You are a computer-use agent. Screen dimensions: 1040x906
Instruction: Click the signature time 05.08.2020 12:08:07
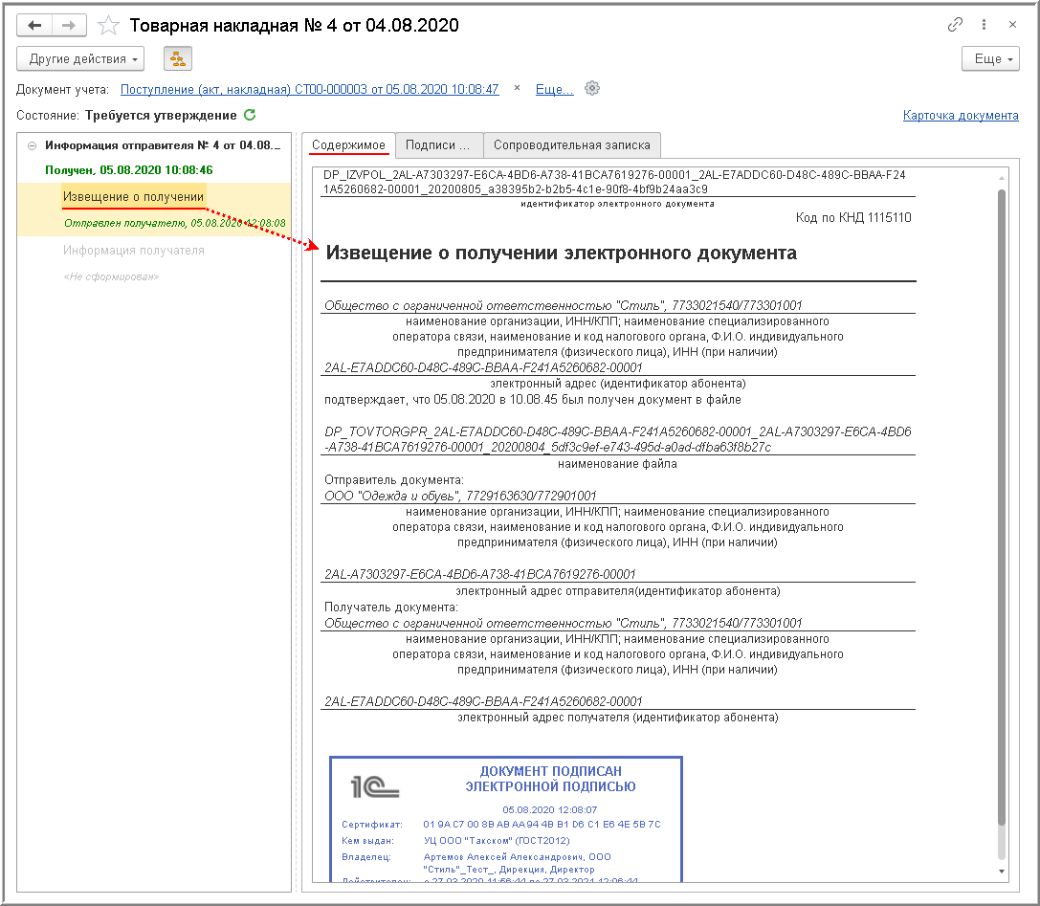click(x=550, y=809)
